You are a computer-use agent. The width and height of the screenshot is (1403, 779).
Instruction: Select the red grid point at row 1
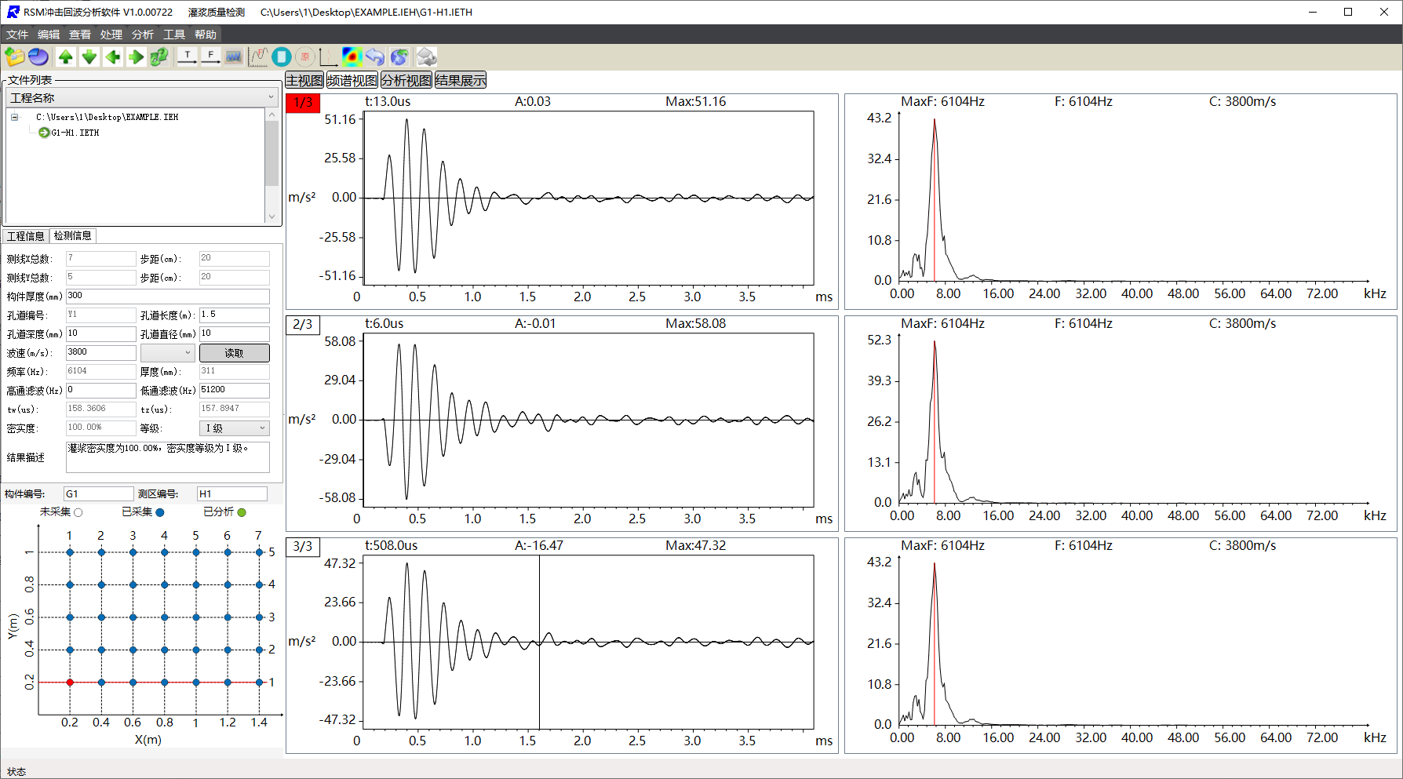click(x=70, y=683)
